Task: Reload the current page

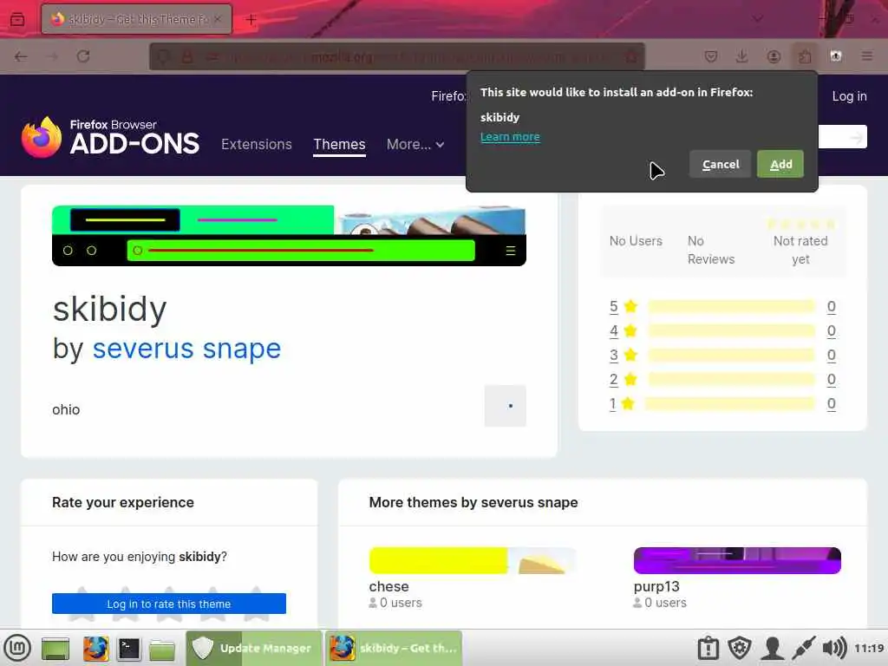Action: (83, 56)
